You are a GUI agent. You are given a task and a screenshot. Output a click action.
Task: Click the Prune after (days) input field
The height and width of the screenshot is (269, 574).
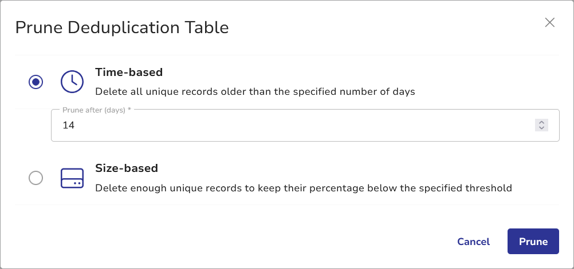point(286,125)
